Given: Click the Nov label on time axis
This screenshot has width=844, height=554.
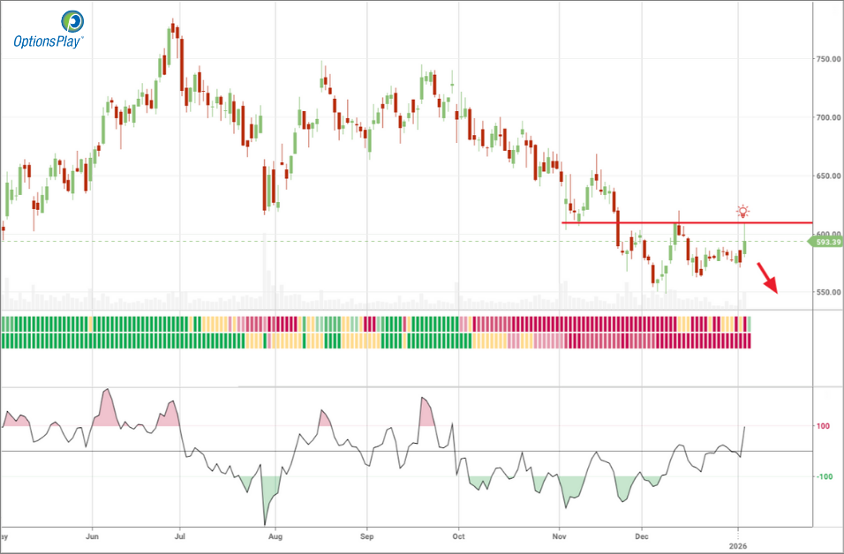Looking at the screenshot, I should tap(559, 535).
